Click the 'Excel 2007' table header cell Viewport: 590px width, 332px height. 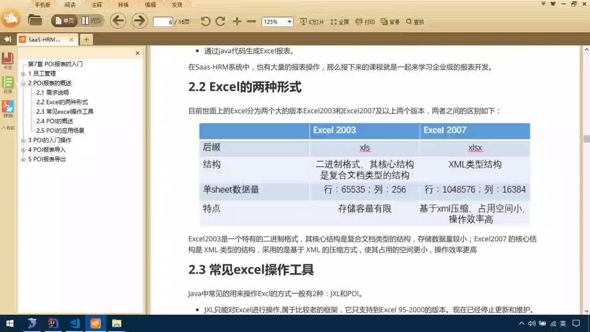click(475, 130)
